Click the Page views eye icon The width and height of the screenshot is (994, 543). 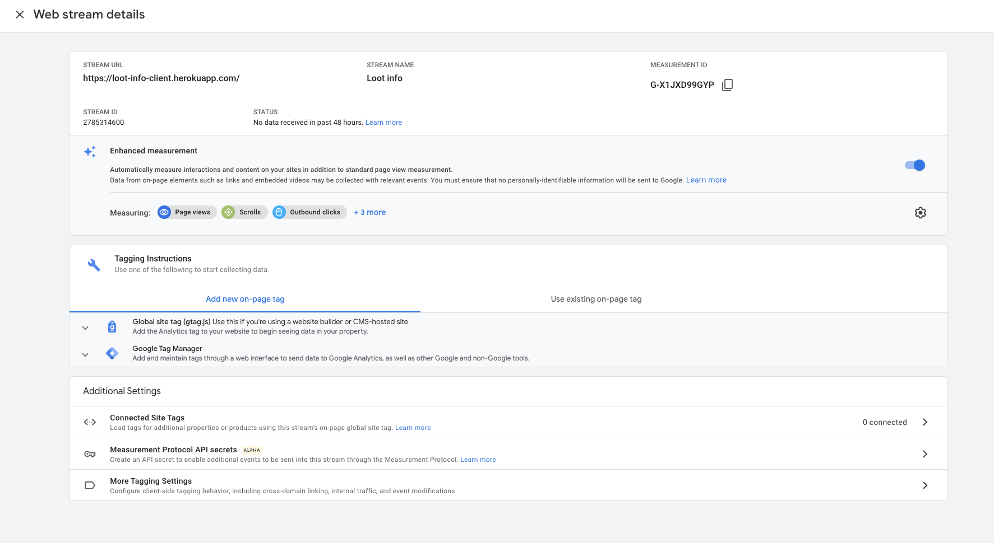(x=164, y=212)
